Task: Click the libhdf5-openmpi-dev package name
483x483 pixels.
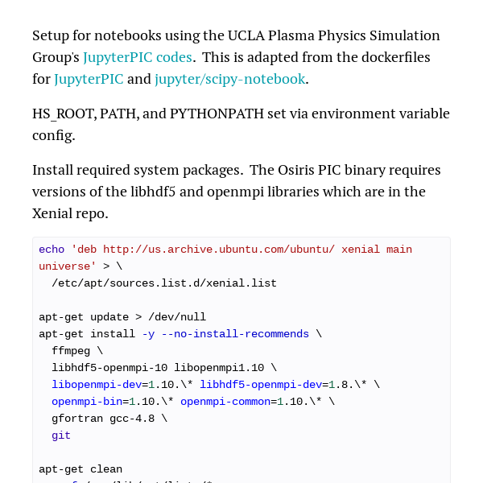Action: [261, 385]
